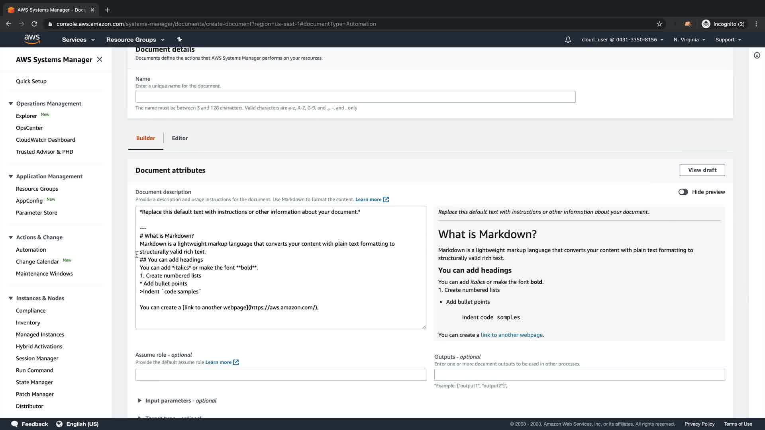Click the document Name input field
Image resolution: width=765 pixels, height=430 pixels.
click(x=355, y=97)
